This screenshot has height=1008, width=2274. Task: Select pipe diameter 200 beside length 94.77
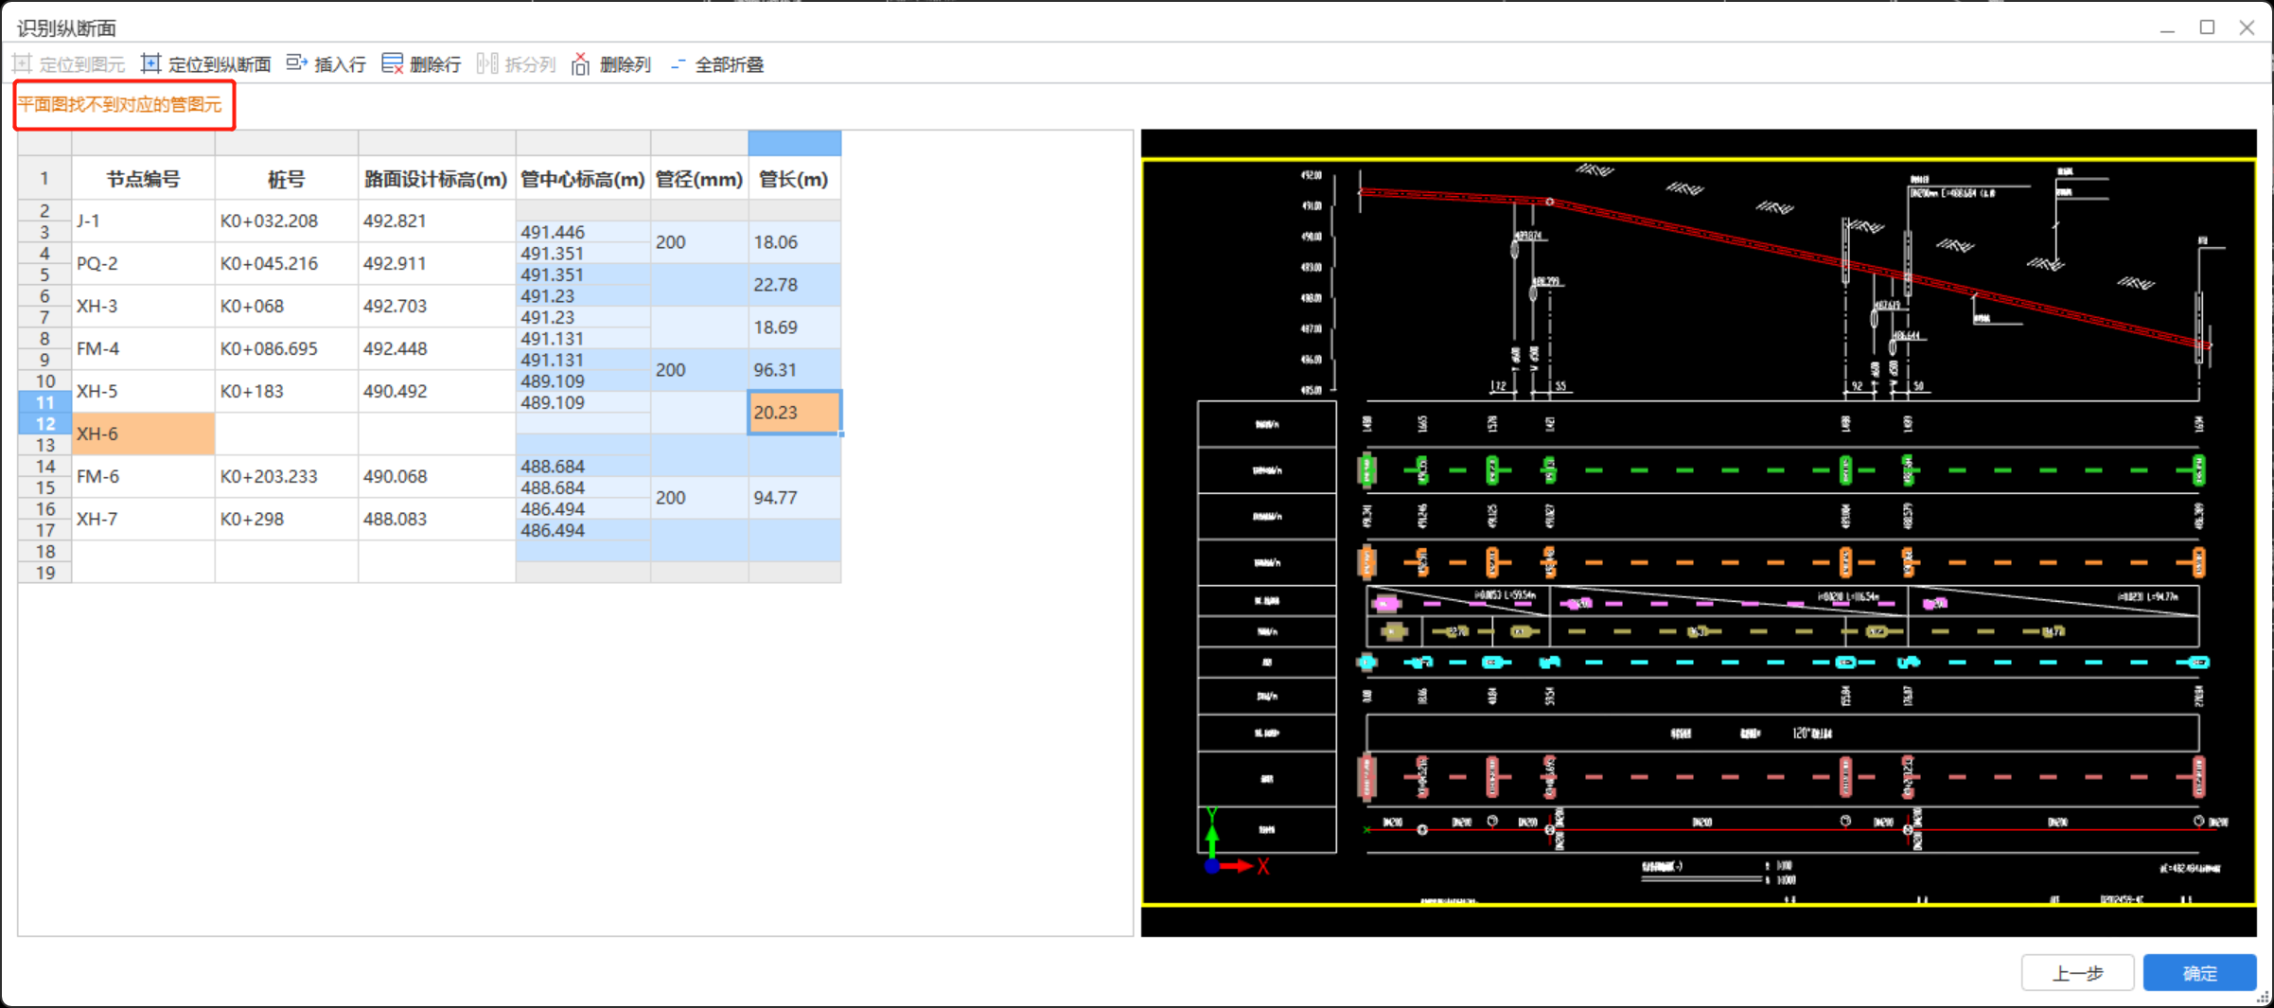(699, 498)
